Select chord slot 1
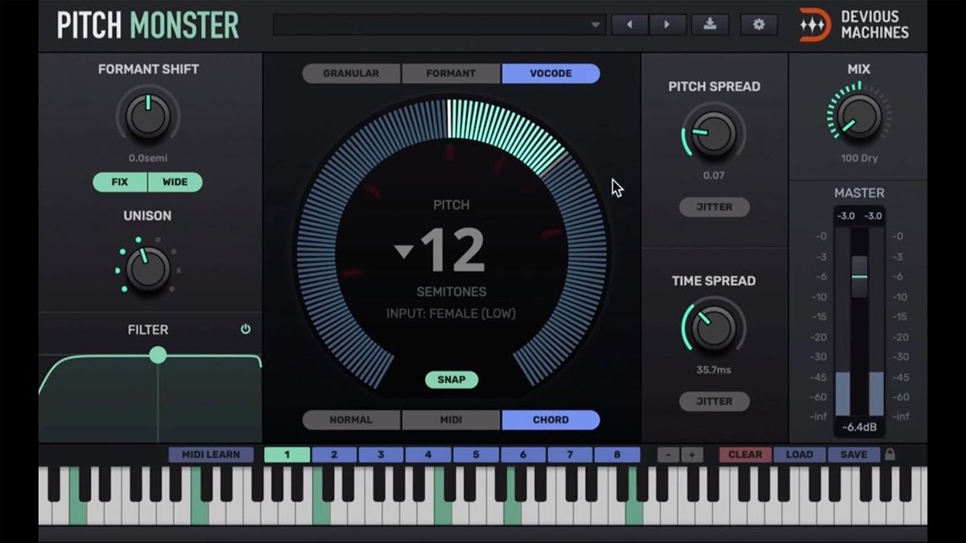966x543 pixels. [287, 454]
